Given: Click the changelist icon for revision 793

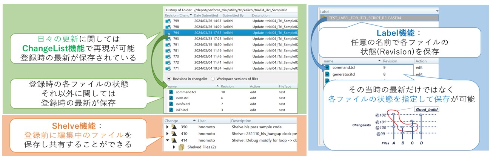Looking at the screenshot, I should 168,39.
